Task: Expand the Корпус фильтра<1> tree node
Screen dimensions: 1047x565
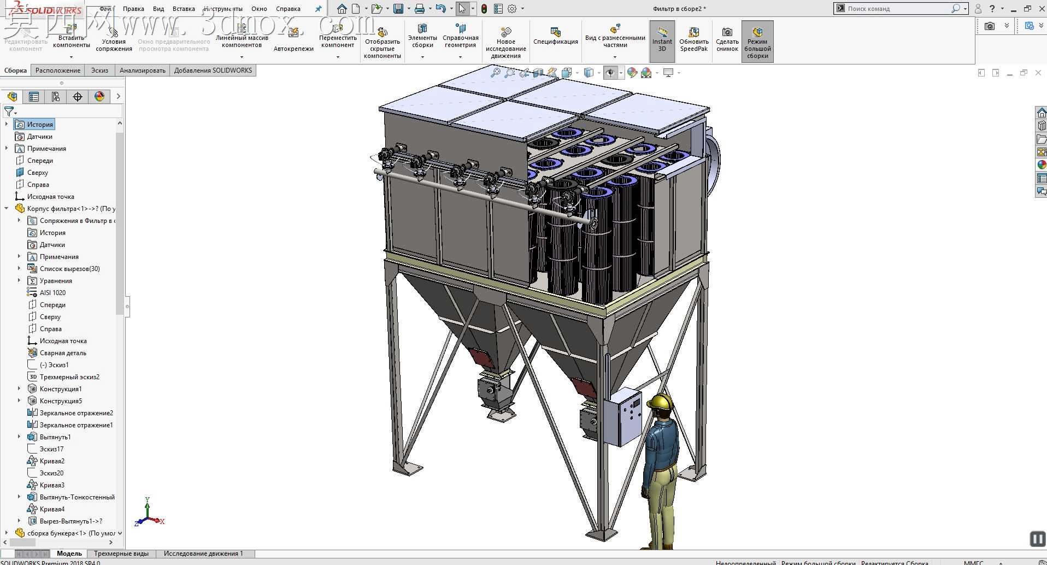Action: point(7,209)
